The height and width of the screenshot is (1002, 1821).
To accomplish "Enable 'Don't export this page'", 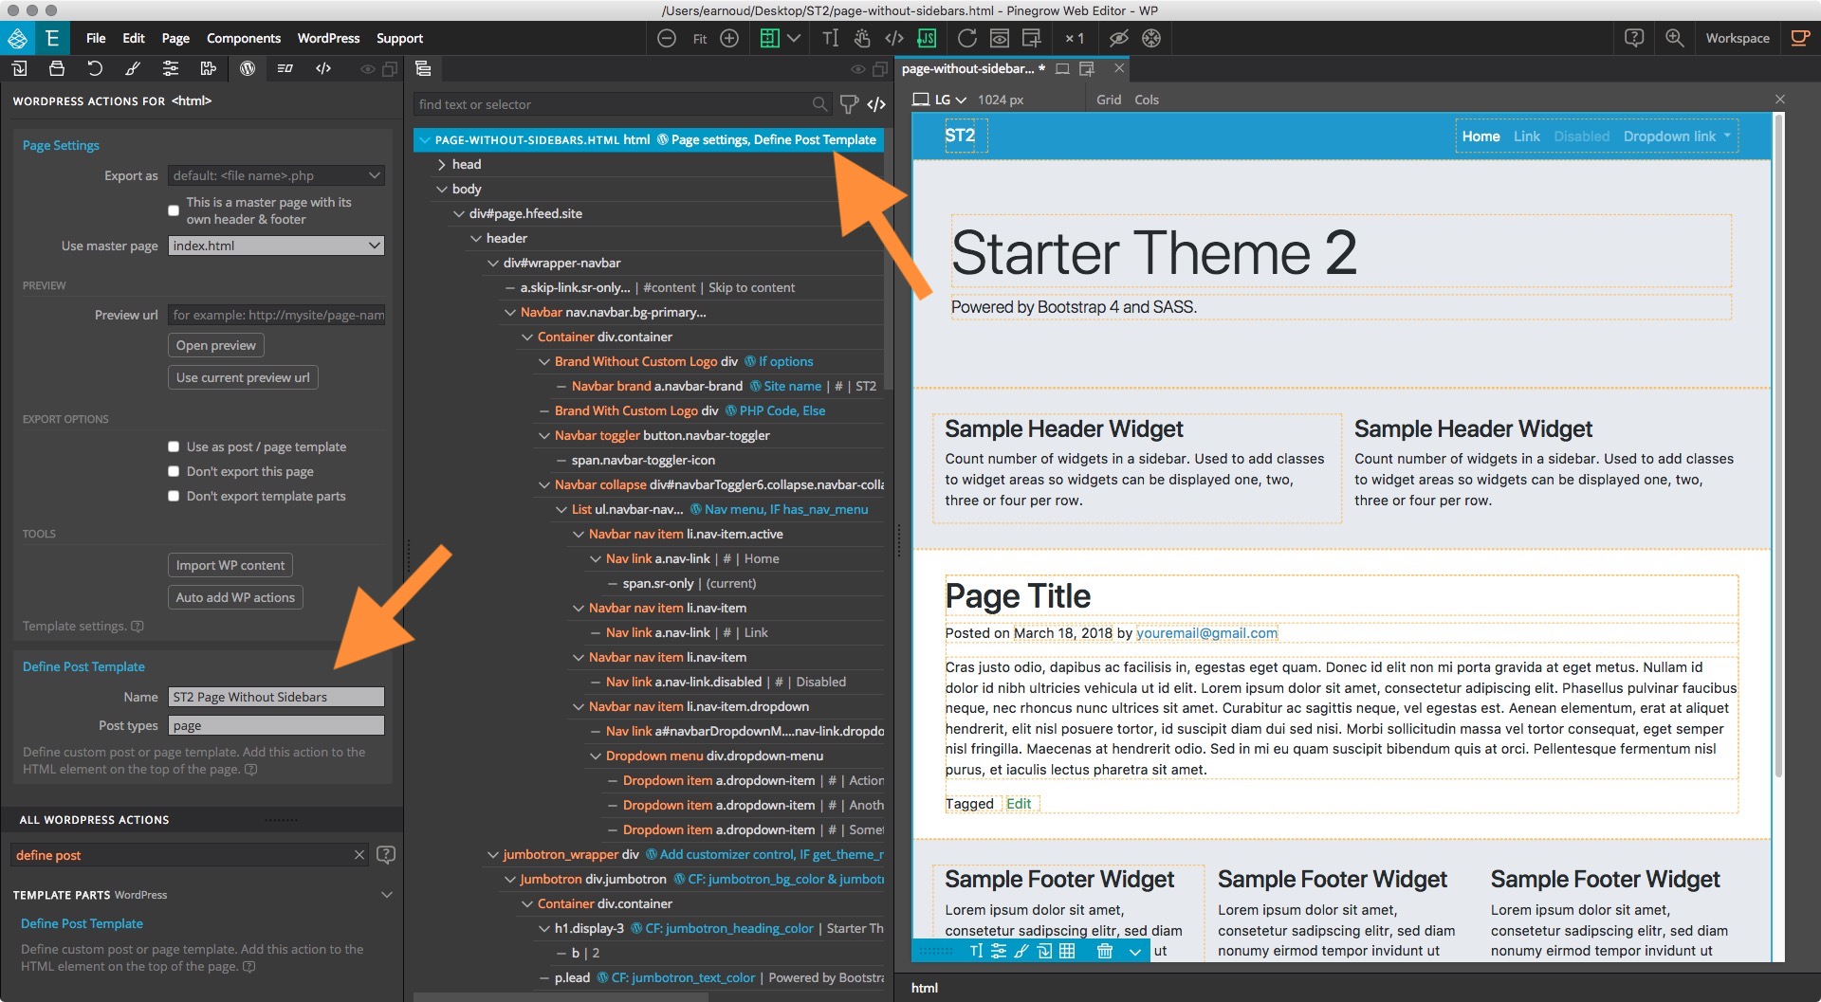I will pyautogui.click(x=174, y=470).
